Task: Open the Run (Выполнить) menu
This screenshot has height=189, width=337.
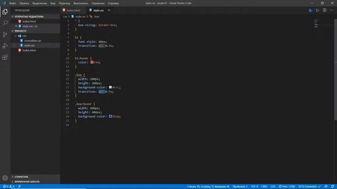Action: pos(81,3)
